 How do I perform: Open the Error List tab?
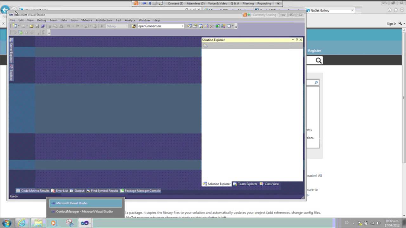(x=59, y=191)
